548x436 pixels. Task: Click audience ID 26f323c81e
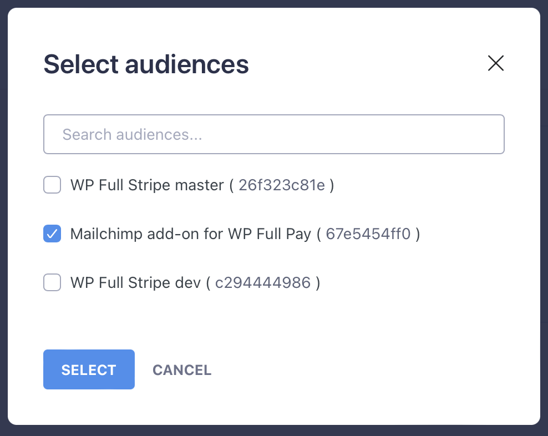point(281,185)
